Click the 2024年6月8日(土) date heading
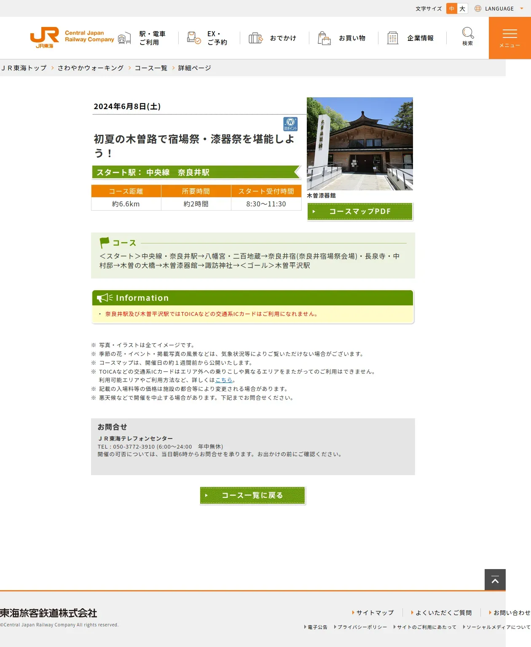The height and width of the screenshot is (647, 531). point(127,107)
